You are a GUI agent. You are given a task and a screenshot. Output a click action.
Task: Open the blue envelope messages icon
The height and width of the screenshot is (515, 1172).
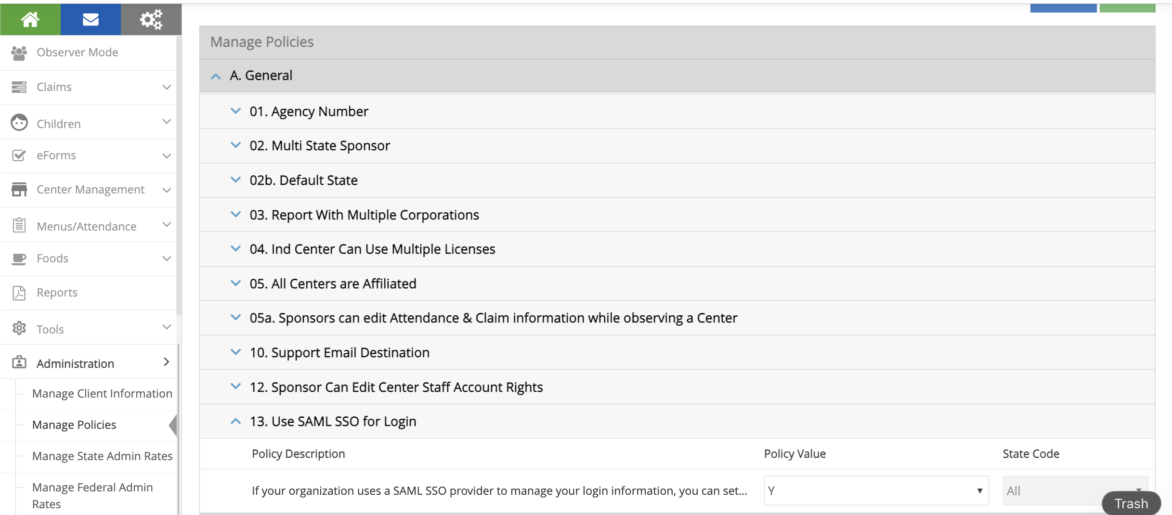click(x=91, y=19)
